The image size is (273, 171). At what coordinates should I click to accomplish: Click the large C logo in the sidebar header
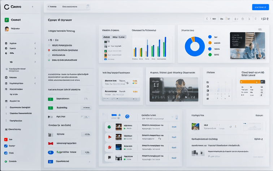[x=7, y=7]
